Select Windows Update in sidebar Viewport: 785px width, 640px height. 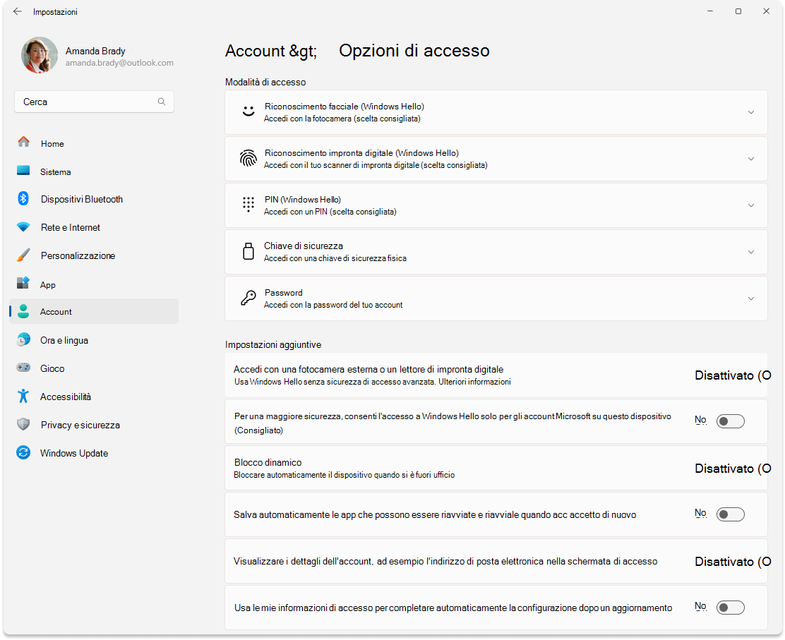pos(94,453)
